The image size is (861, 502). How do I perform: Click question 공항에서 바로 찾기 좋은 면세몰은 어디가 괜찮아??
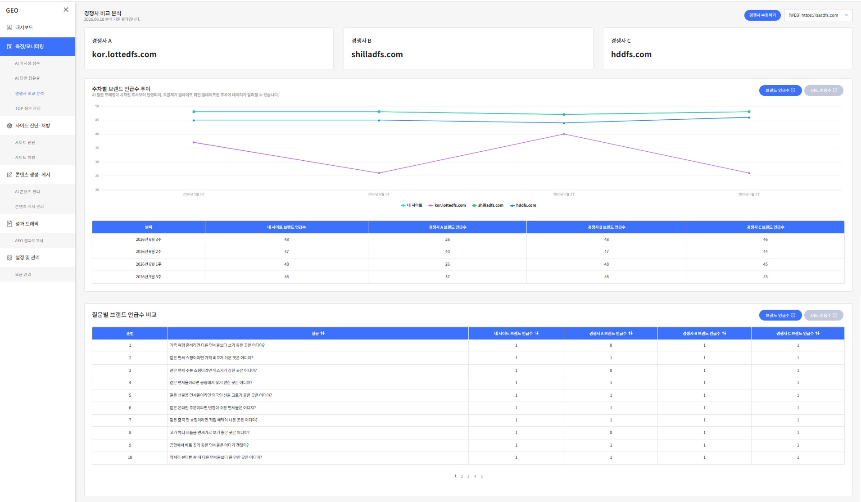pos(209,445)
